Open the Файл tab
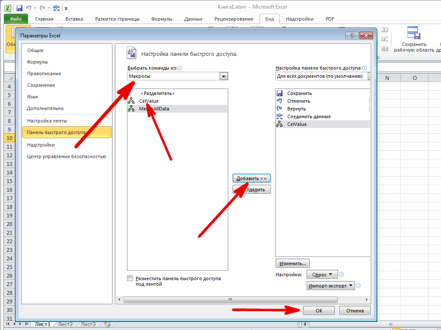The image size is (441, 330). point(16,19)
